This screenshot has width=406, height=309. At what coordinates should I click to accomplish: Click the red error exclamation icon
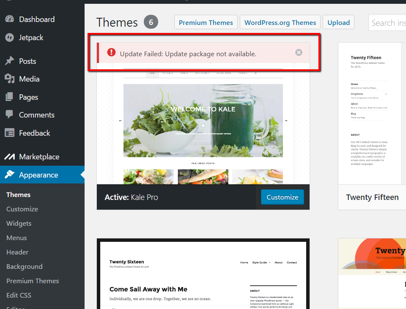[111, 52]
